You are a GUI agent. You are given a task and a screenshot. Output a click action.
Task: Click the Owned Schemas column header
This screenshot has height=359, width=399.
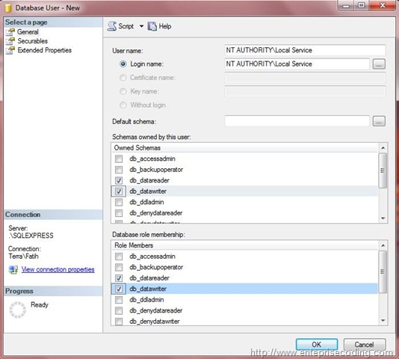point(245,148)
